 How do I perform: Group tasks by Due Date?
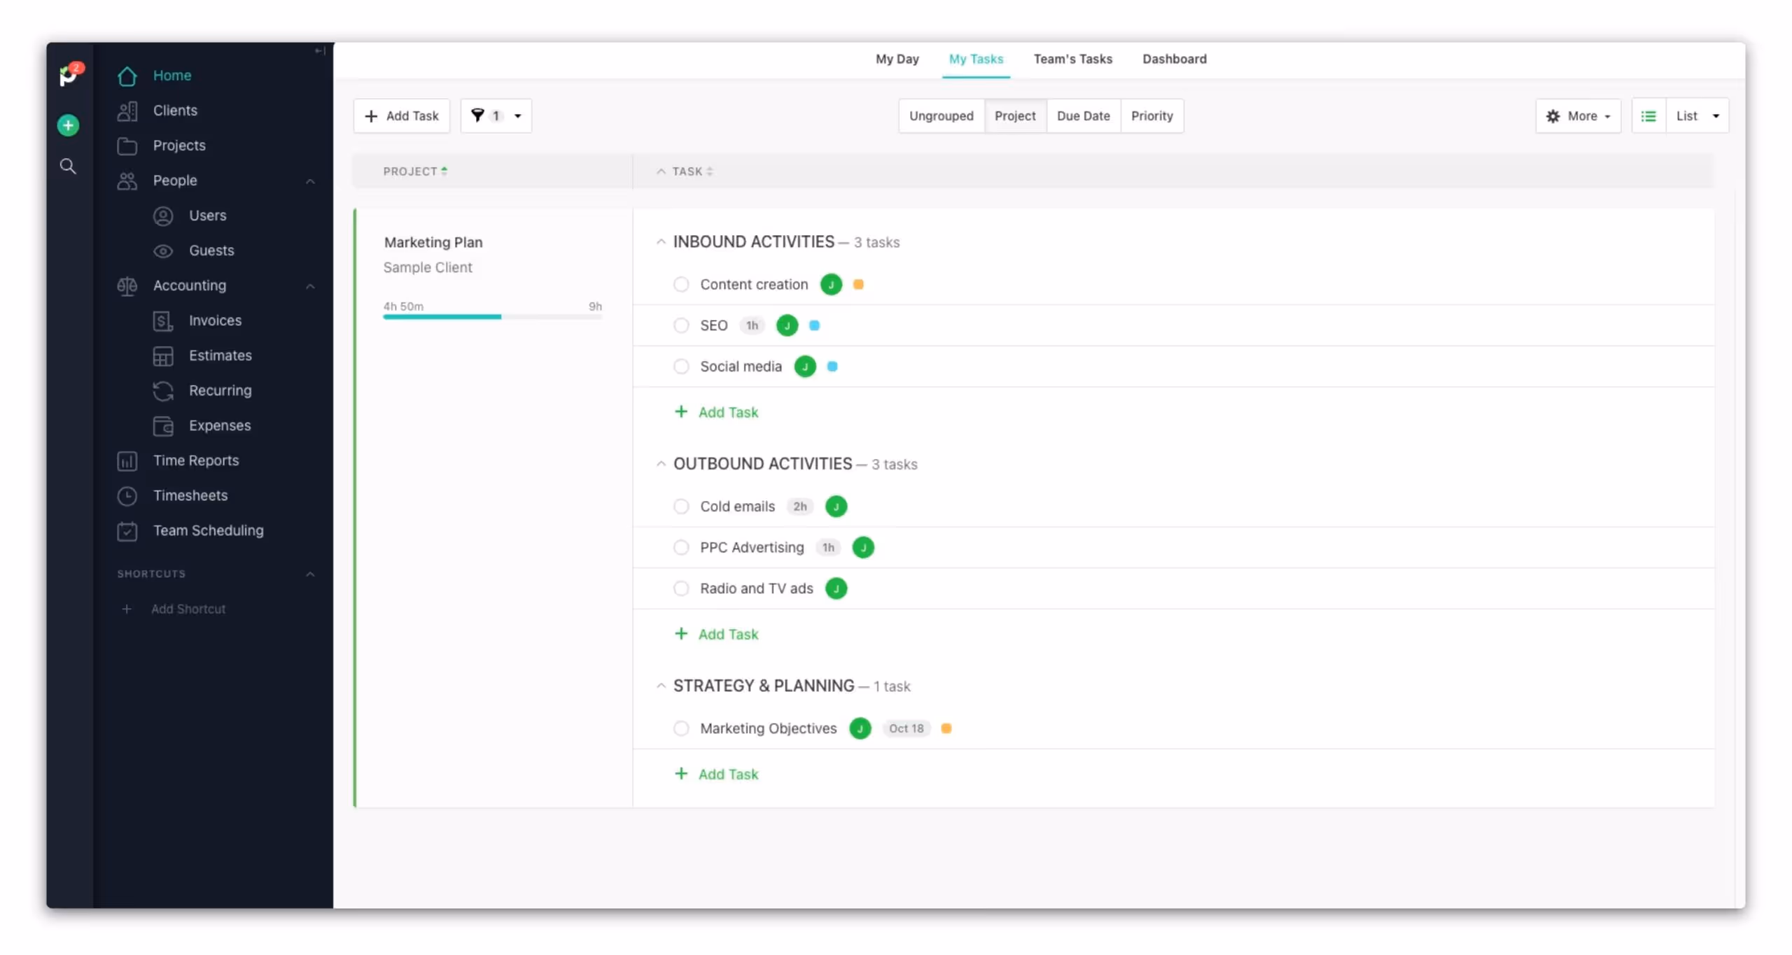click(1083, 116)
